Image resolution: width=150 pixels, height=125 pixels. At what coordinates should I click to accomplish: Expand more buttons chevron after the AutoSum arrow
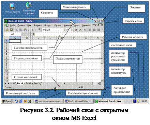39,30
